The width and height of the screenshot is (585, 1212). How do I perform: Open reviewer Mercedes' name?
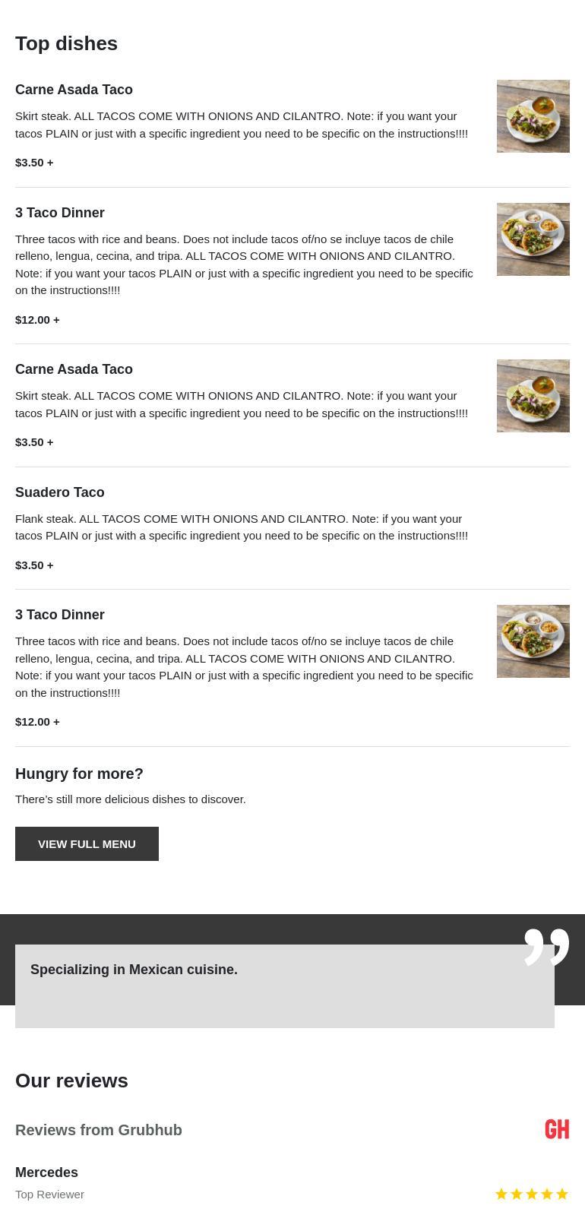click(46, 1172)
